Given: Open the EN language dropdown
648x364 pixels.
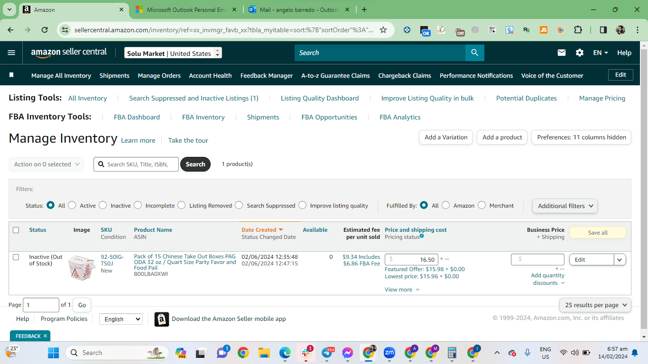Looking at the screenshot, I should tap(601, 53).
